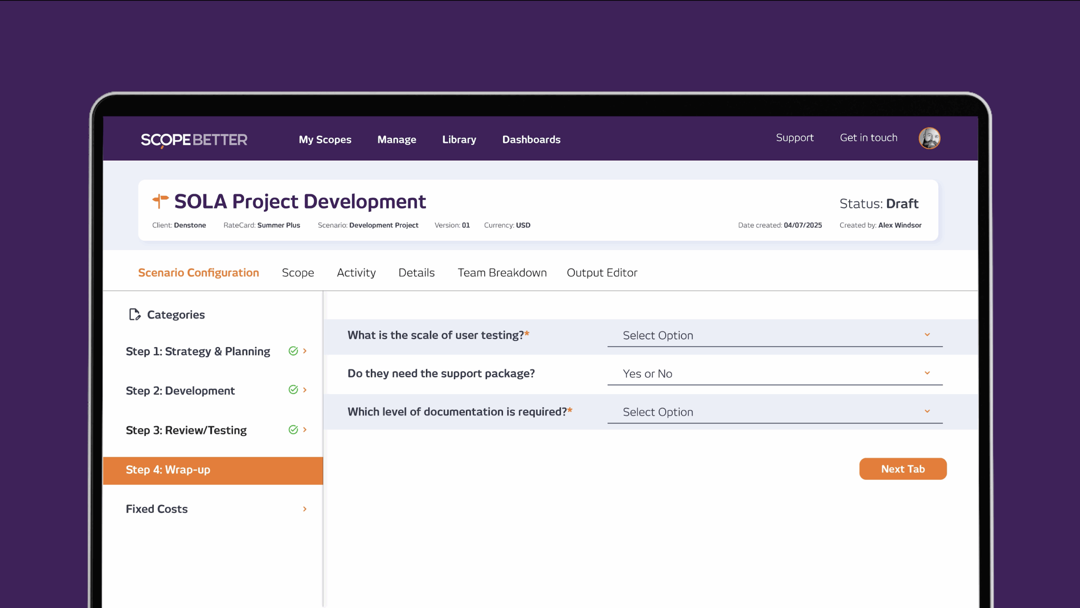Screen dimensions: 1080x608
Task: Open the level of documentation dropdown
Action: (775, 412)
